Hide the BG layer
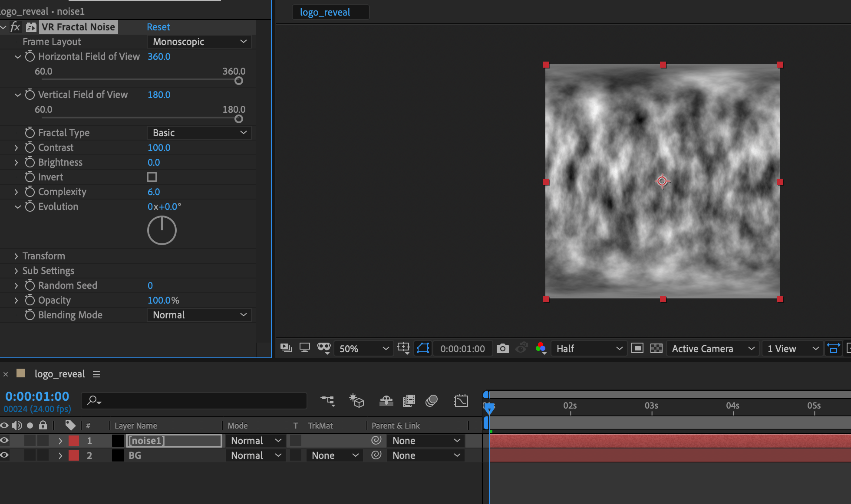 click(4, 455)
